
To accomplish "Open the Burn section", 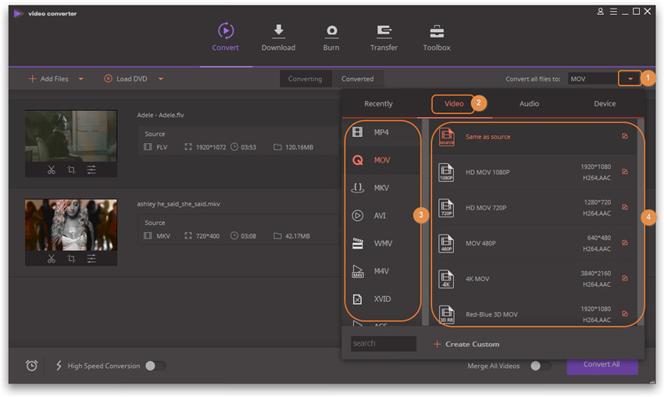I will pyautogui.click(x=331, y=38).
